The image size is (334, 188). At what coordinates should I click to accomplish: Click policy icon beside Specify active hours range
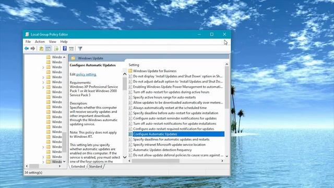pos(130,97)
